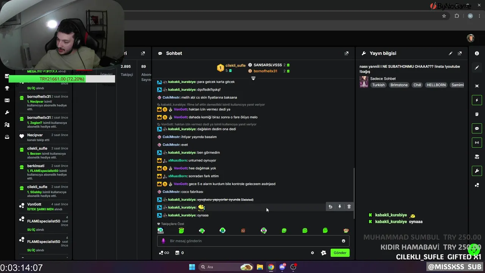Image resolution: width=485 pixels, height=273 pixels.
Task: Open cilekli_sufle in top gifters
Action: point(236,66)
